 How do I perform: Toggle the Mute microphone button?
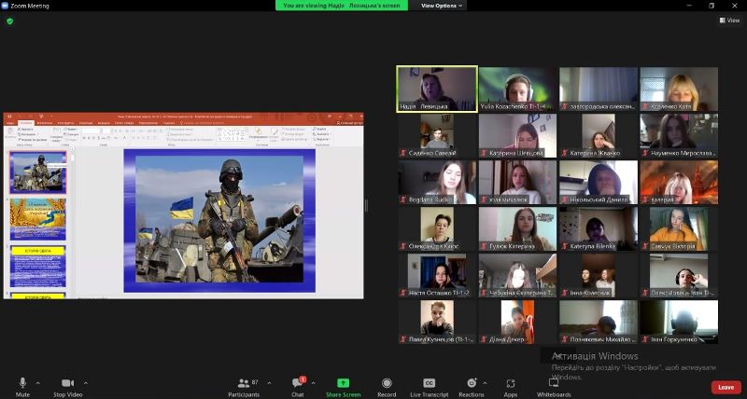coord(22,387)
